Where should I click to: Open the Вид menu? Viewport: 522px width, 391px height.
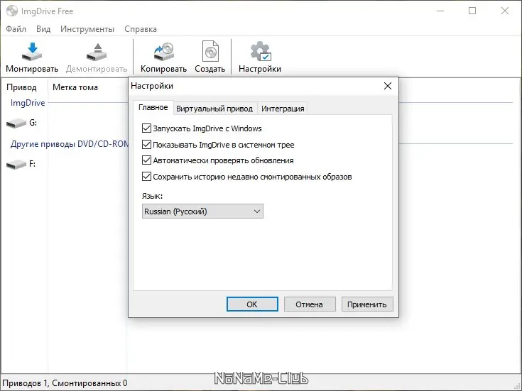[43, 29]
